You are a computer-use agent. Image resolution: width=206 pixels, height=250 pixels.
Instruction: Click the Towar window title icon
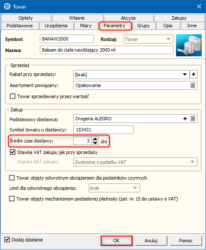point(7,7)
